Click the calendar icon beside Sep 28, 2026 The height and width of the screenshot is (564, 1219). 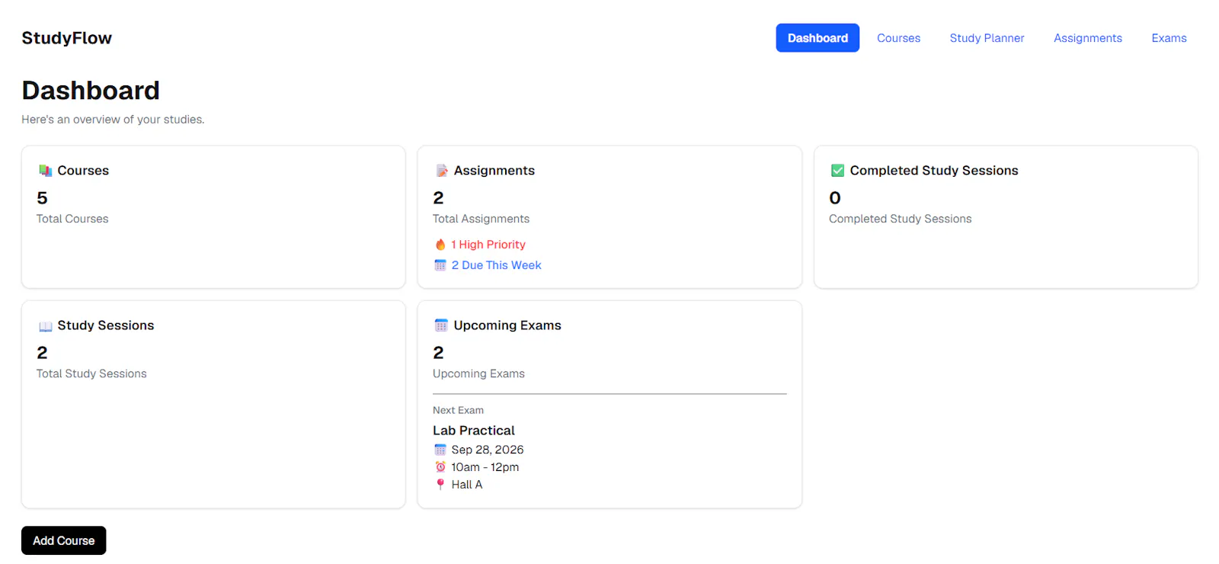click(x=440, y=450)
